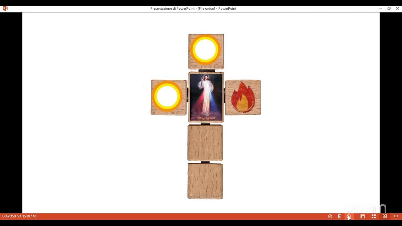Close the PowerPoint window
Viewport: 402px width, 226px height.
point(398,8)
